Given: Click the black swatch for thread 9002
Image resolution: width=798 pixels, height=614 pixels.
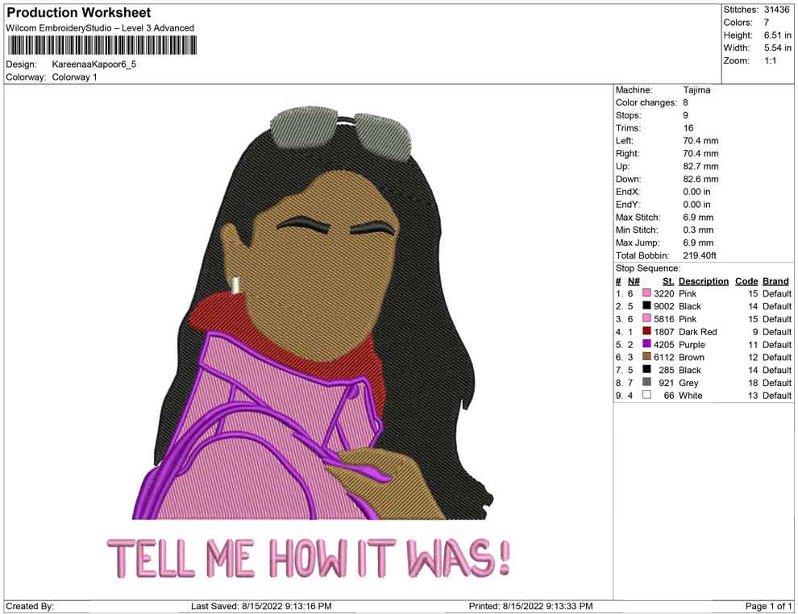Looking at the screenshot, I should pyautogui.click(x=646, y=305).
